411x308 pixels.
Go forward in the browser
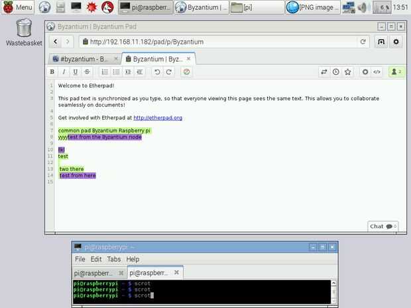[x=68, y=42]
